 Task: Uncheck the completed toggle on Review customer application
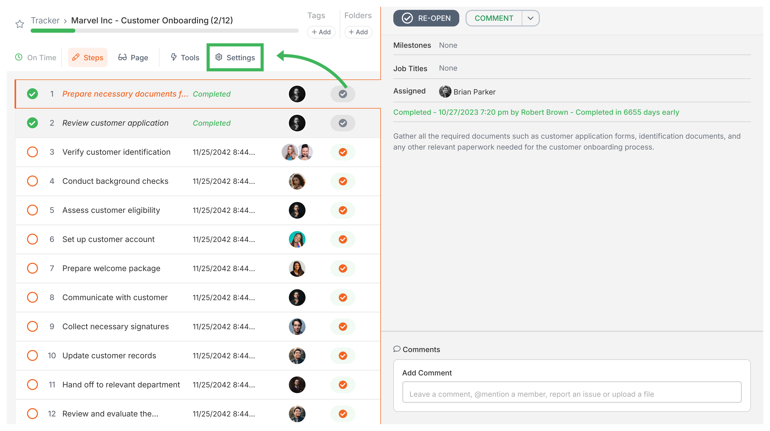point(343,123)
